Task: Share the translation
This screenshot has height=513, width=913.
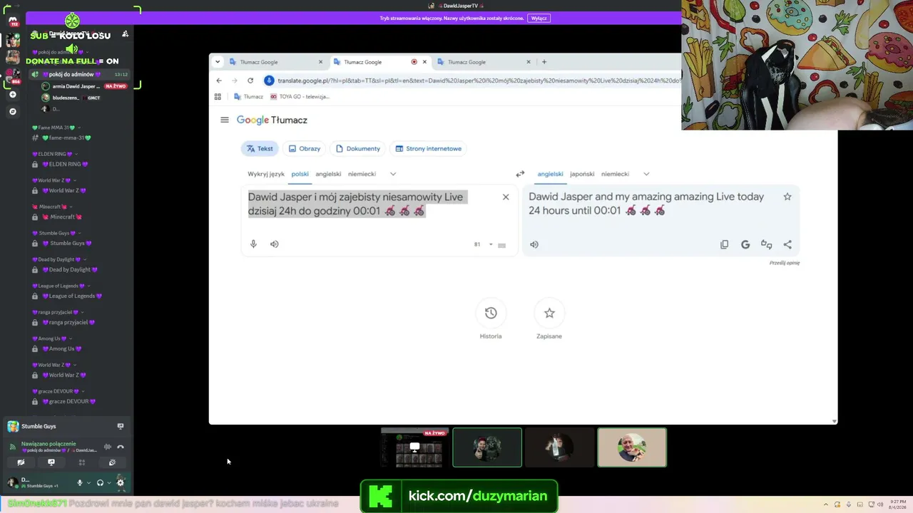Action: click(x=787, y=244)
